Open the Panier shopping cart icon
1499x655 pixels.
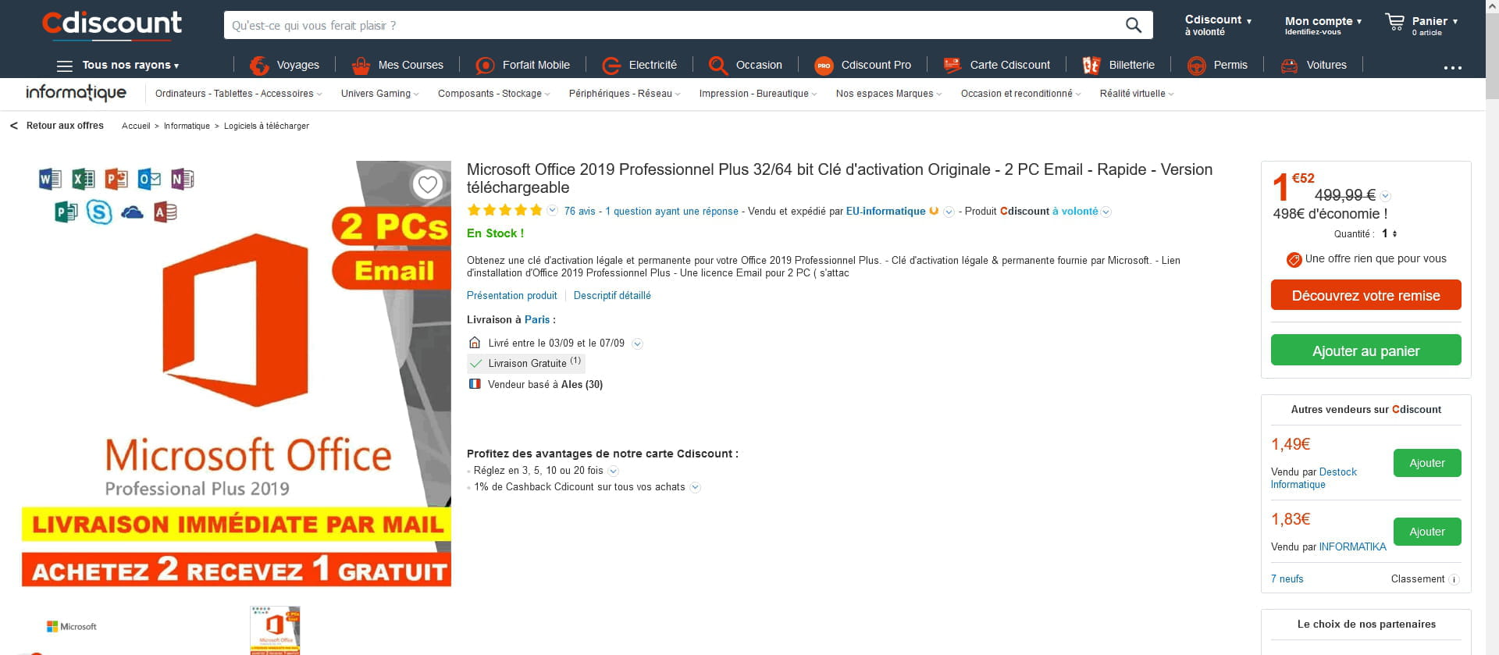point(1394,22)
